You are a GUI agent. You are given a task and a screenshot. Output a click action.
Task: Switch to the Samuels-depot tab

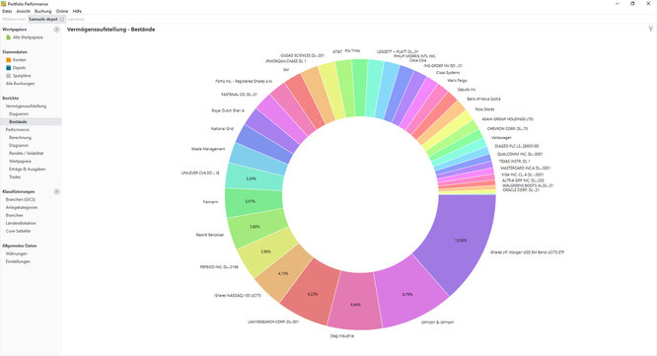[x=43, y=20]
